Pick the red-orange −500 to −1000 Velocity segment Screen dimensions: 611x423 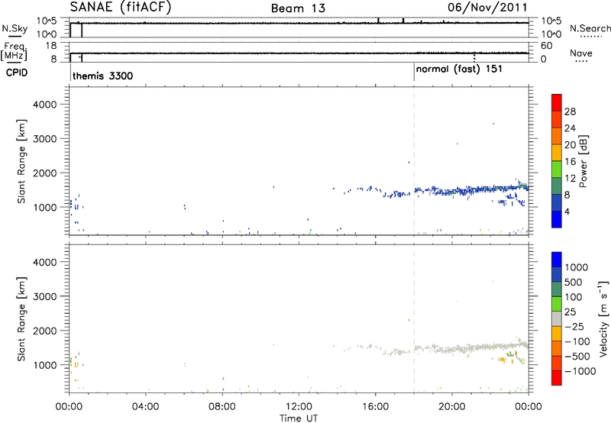557,363
